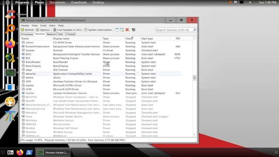Open the Programs menu in top panel

click(x=22, y=2)
